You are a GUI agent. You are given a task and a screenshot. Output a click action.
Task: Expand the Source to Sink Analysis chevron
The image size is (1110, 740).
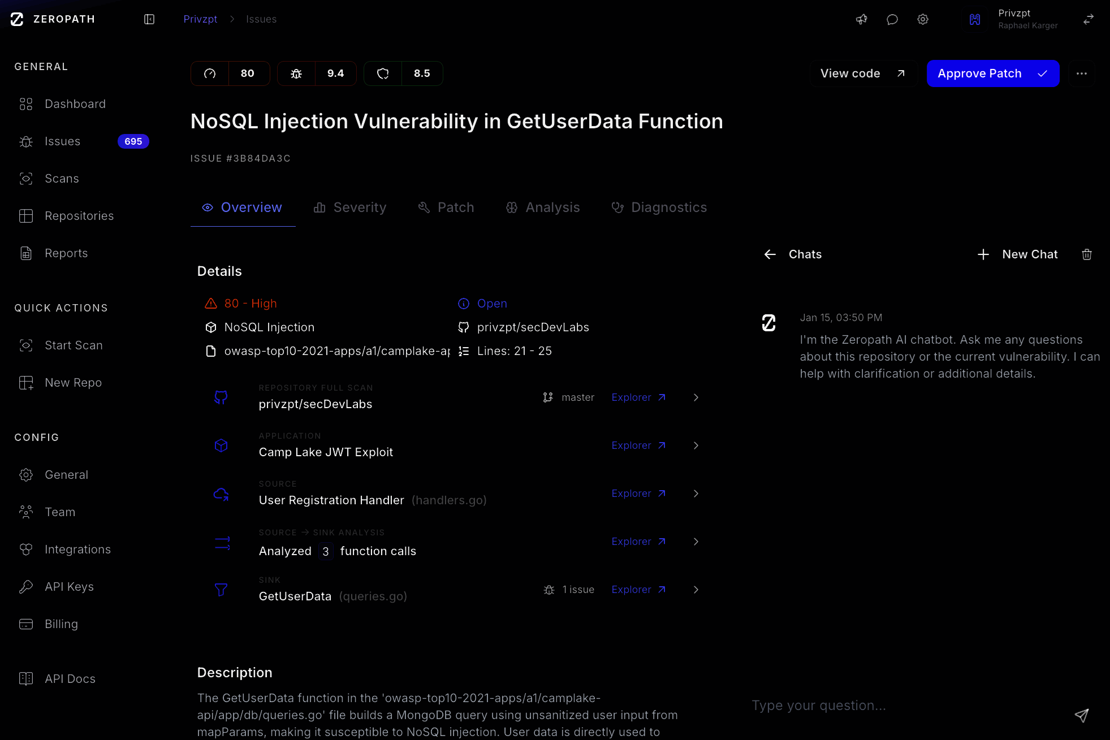tap(696, 542)
